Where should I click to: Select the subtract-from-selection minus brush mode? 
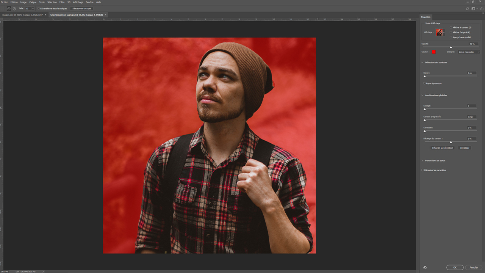[14, 8]
